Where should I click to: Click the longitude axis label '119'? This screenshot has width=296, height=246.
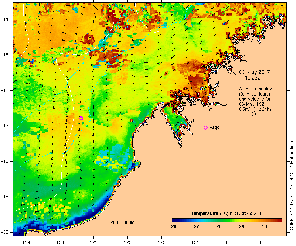[x=26, y=242]
